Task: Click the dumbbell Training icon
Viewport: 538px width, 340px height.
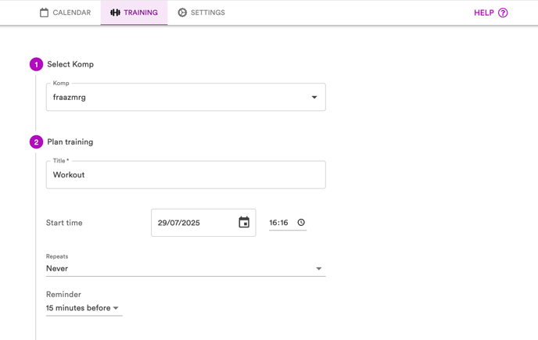Action: tap(115, 13)
